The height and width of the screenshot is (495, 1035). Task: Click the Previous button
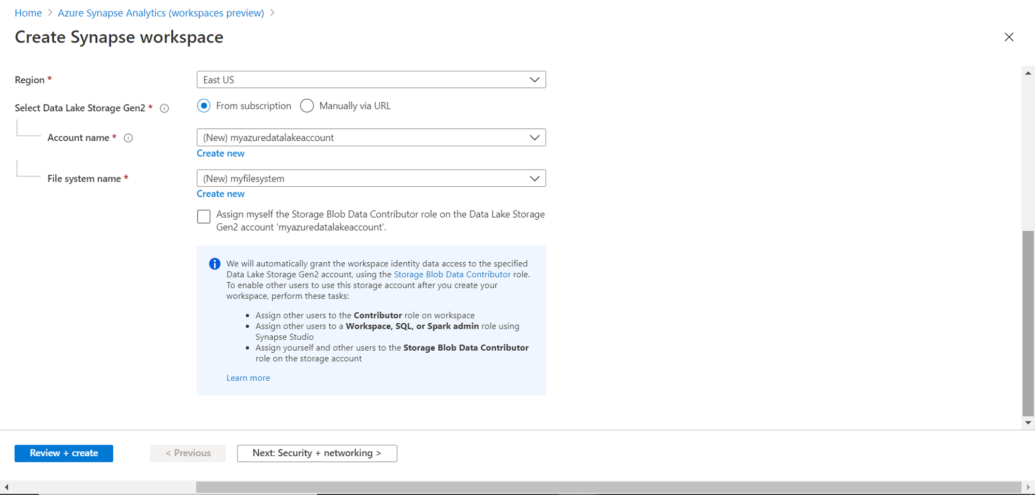(x=188, y=453)
